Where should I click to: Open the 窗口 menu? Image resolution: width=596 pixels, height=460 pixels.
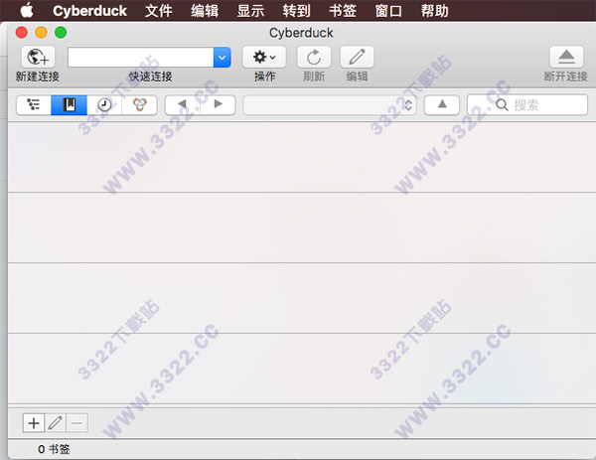(x=388, y=11)
